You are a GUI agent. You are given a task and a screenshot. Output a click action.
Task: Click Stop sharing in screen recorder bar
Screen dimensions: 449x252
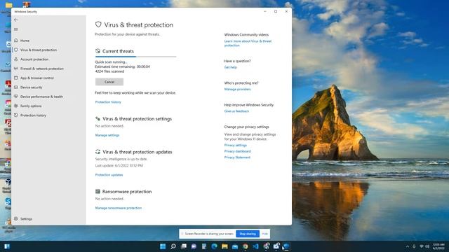248,234
